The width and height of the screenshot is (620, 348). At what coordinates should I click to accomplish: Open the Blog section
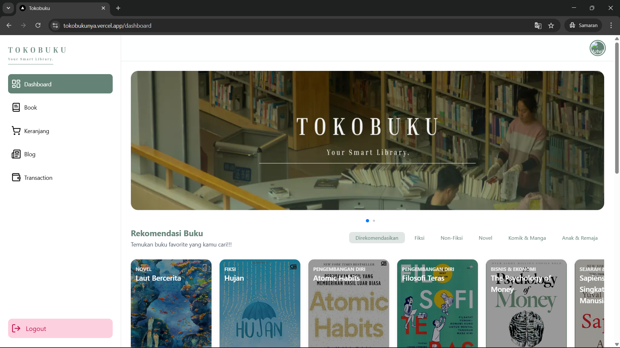click(x=30, y=154)
